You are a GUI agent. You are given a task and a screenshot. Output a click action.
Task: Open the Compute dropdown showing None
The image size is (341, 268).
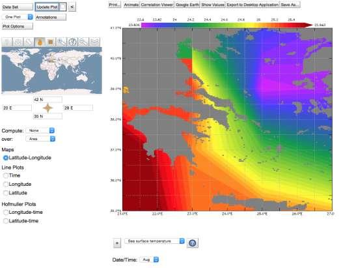40,130
